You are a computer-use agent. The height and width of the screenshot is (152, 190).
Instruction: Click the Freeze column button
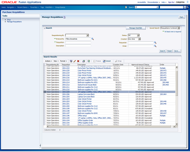pos(97,61)
